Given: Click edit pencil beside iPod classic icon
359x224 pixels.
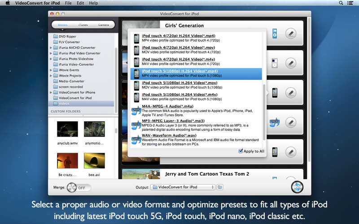Looking at the screenshot, I should pos(291,63).
